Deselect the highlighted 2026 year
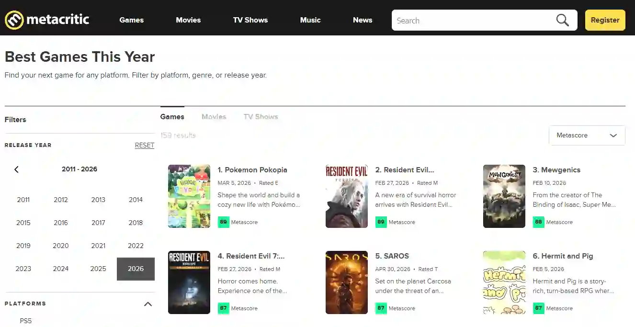The height and width of the screenshot is (327, 635). pos(136,269)
